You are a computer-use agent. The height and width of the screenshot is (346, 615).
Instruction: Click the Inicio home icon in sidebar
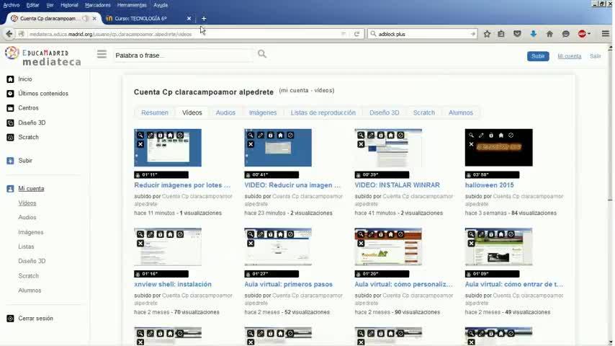point(10,79)
